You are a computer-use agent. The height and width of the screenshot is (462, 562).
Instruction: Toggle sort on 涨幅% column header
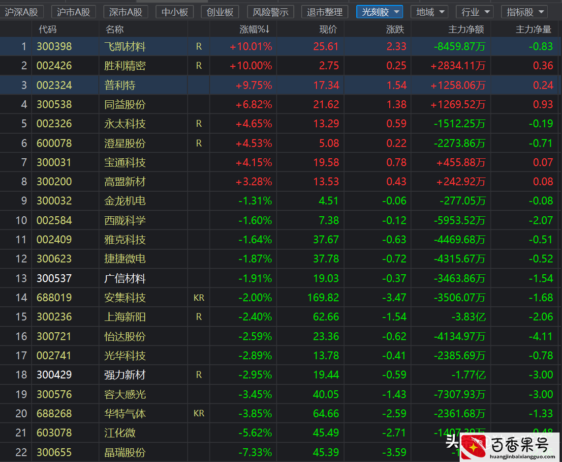pos(254,29)
